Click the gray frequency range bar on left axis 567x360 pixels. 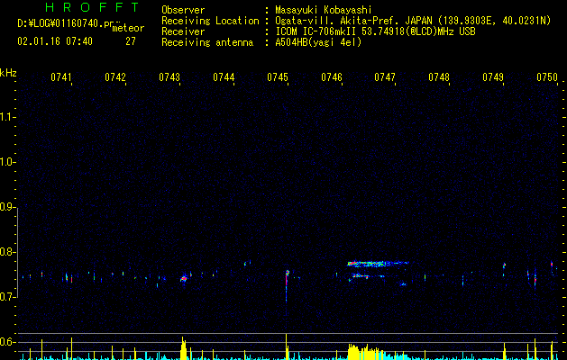[x=18, y=252]
